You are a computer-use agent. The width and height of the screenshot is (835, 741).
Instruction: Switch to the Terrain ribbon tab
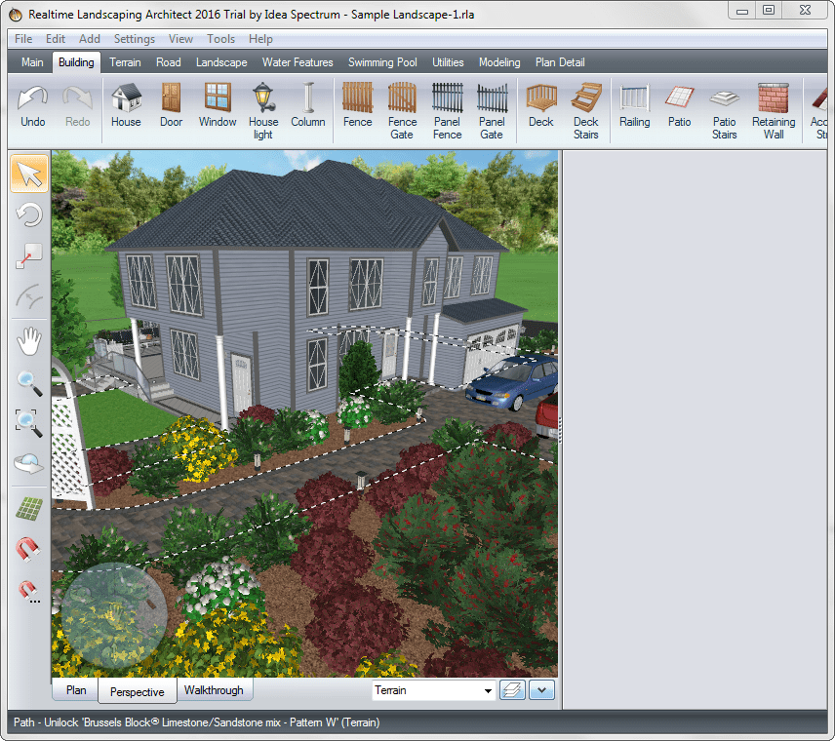pyautogui.click(x=125, y=62)
